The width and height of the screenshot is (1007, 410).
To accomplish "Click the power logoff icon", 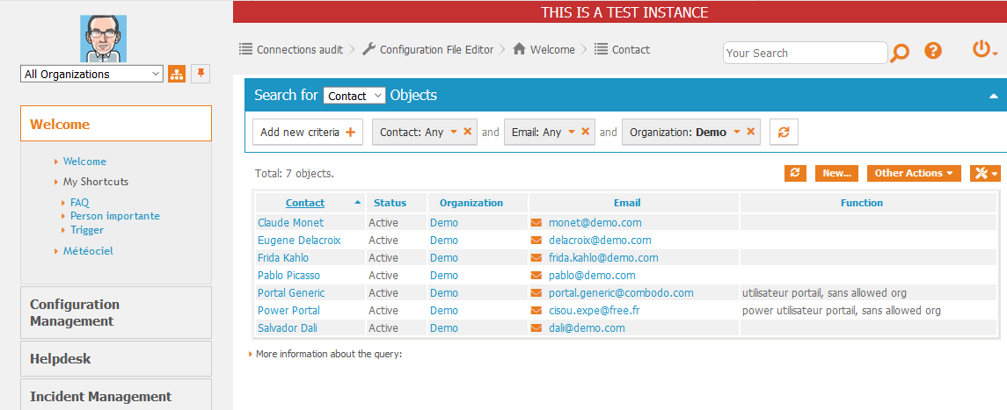I will point(982,50).
